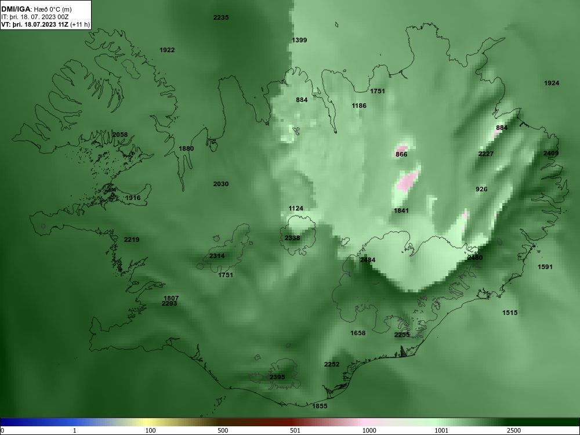The image size is (580, 435).
Task: Click the 1880 value label
Action: [186, 148]
